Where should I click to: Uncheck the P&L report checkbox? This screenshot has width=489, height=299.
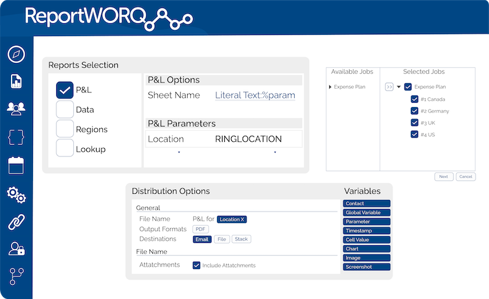tap(65, 90)
